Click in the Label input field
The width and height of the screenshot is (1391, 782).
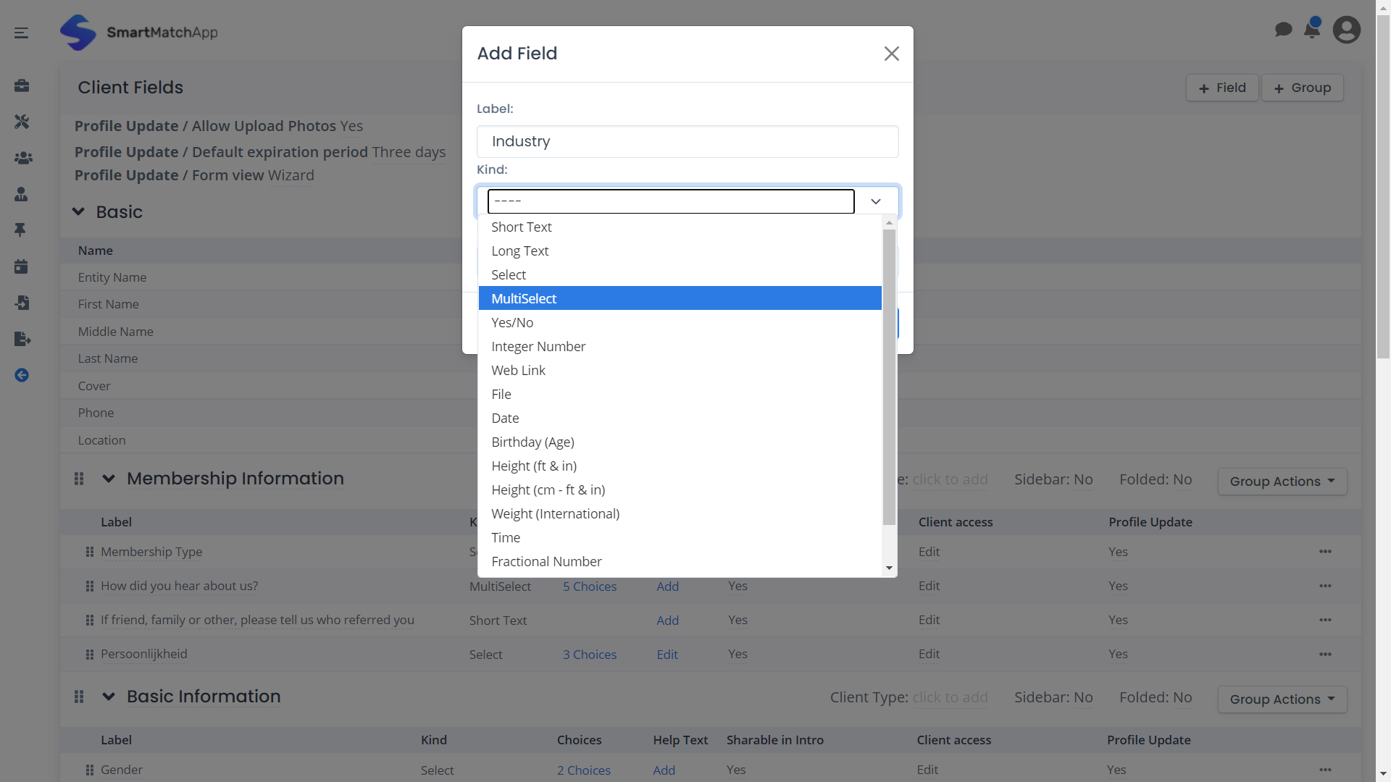(687, 141)
